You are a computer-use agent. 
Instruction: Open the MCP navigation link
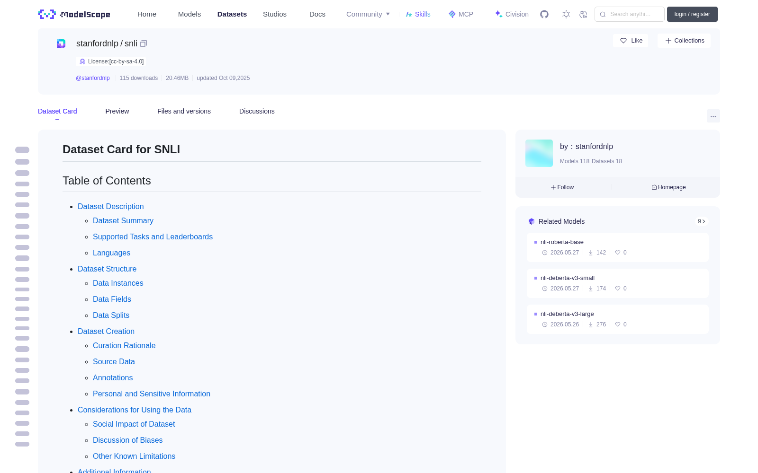pos(461,14)
